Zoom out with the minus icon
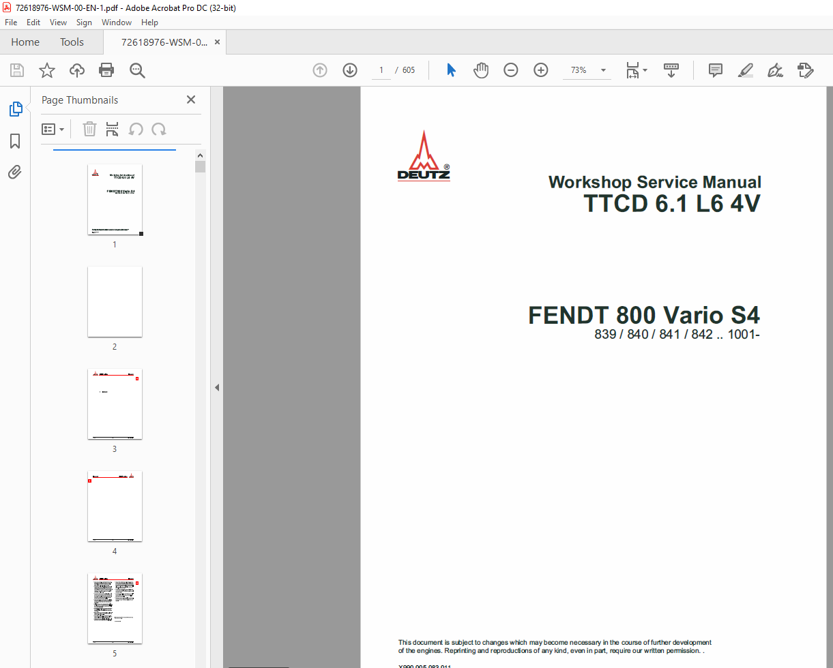Image resolution: width=833 pixels, height=668 pixels. coord(511,70)
